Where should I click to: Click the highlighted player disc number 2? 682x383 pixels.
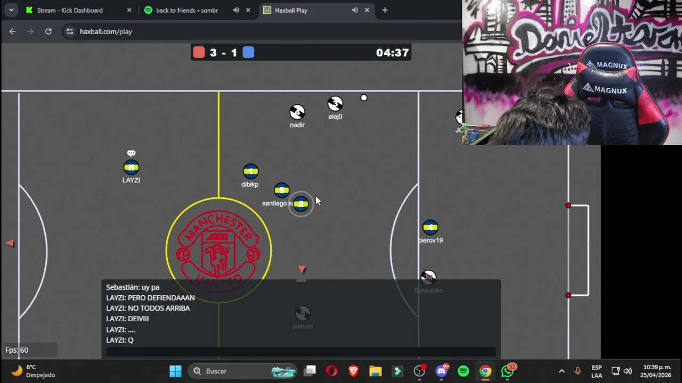301,203
